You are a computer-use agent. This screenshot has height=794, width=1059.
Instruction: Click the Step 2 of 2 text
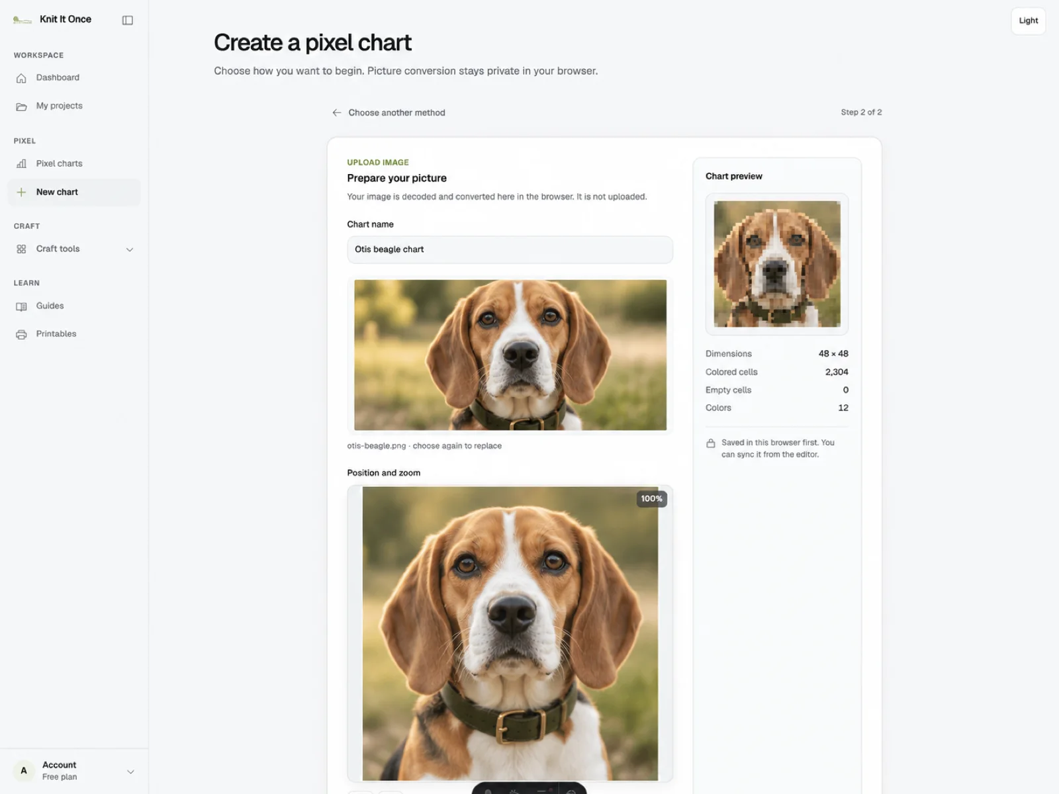(x=861, y=112)
